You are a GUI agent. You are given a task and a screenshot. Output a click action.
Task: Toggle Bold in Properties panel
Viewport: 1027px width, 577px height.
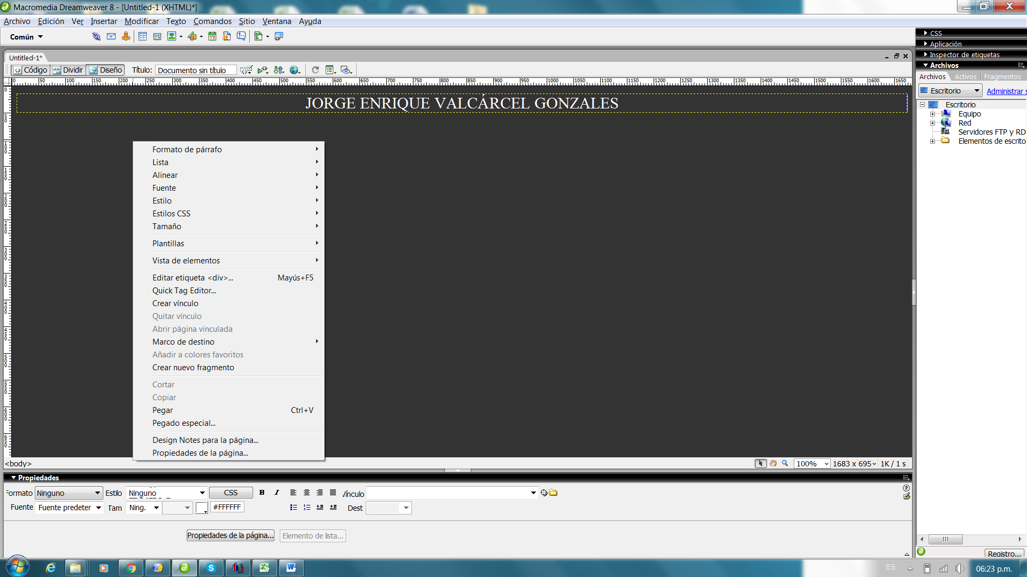pyautogui.click(x=262, y=493)
